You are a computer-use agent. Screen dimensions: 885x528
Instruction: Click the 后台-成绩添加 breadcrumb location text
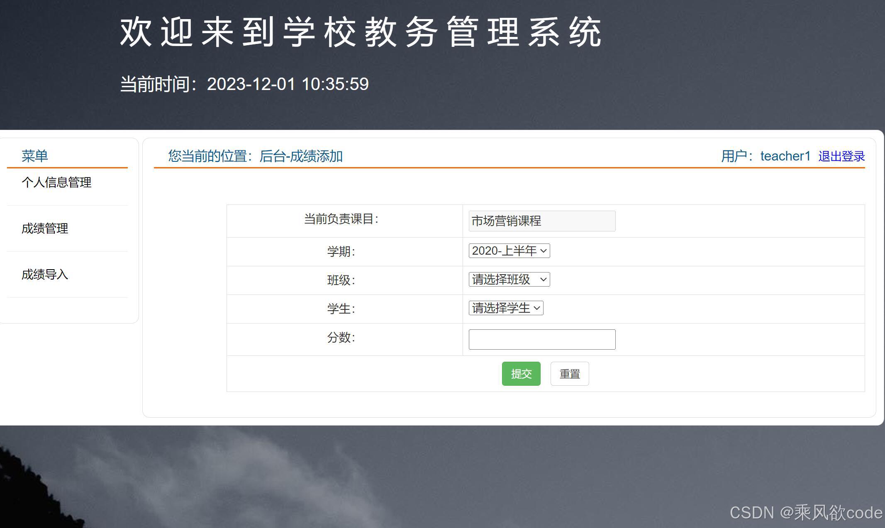(301, 156)
